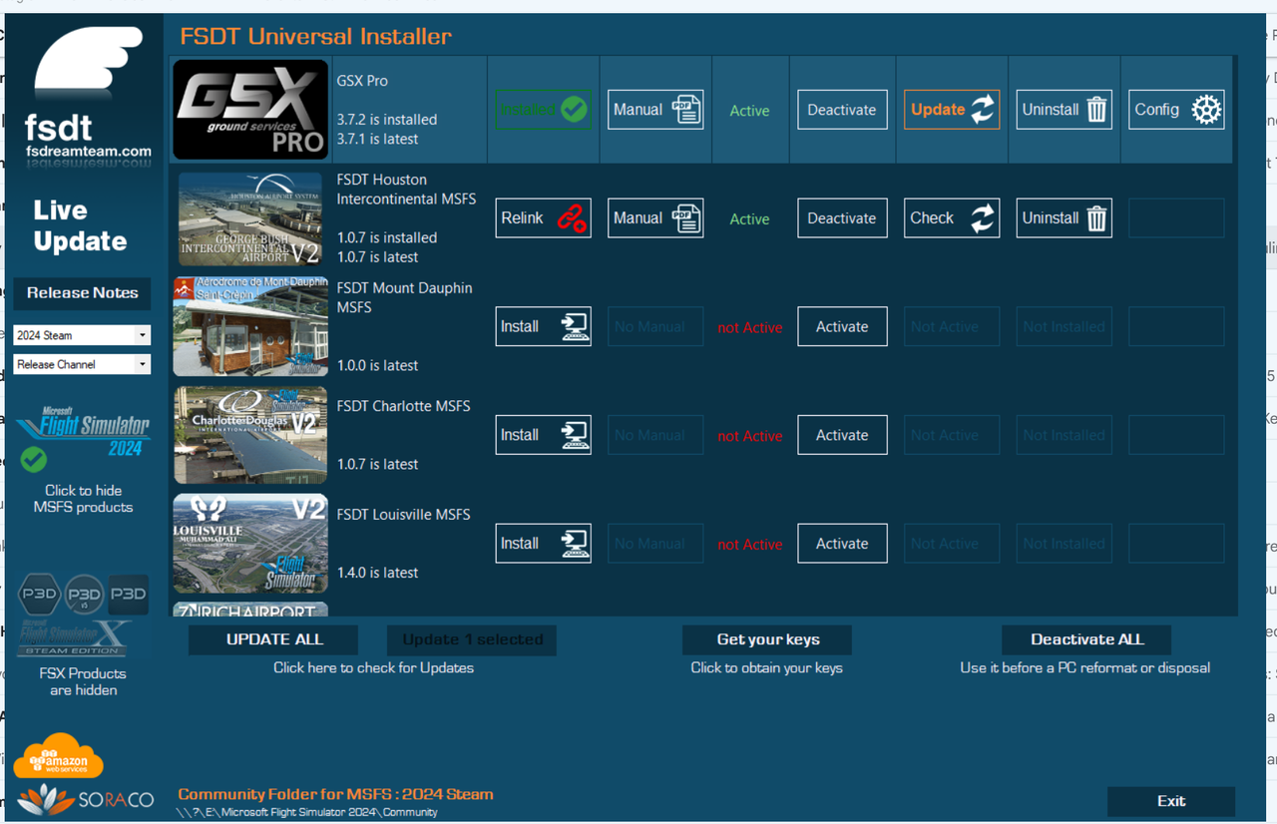Select the Charlotte Douglas V2 thumbnail
1277x824 pixels.
pos(250,435)
